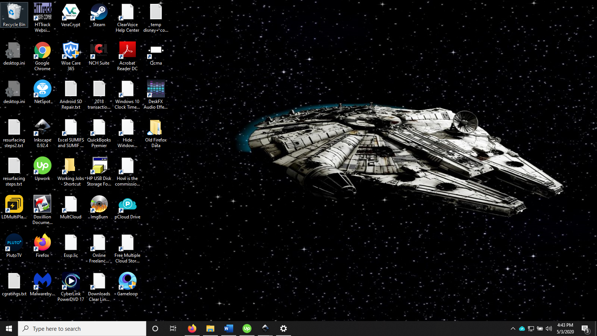Select the Essp.lic file
The width and height of the screenshot is (597, 336).
click(71, 246)
